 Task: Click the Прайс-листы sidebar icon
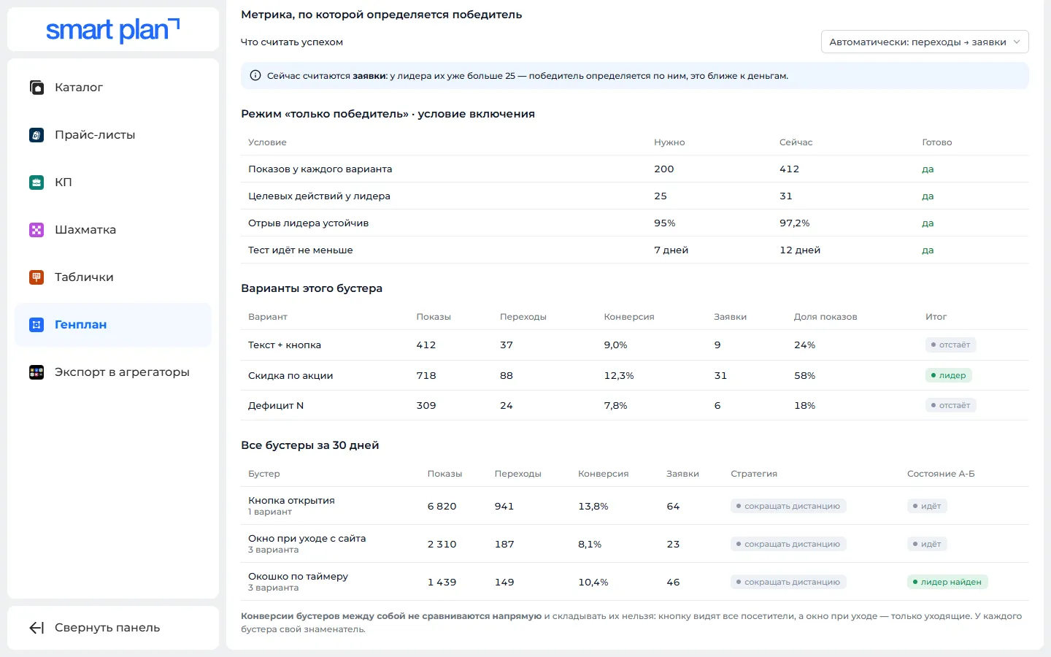[36, 135]
